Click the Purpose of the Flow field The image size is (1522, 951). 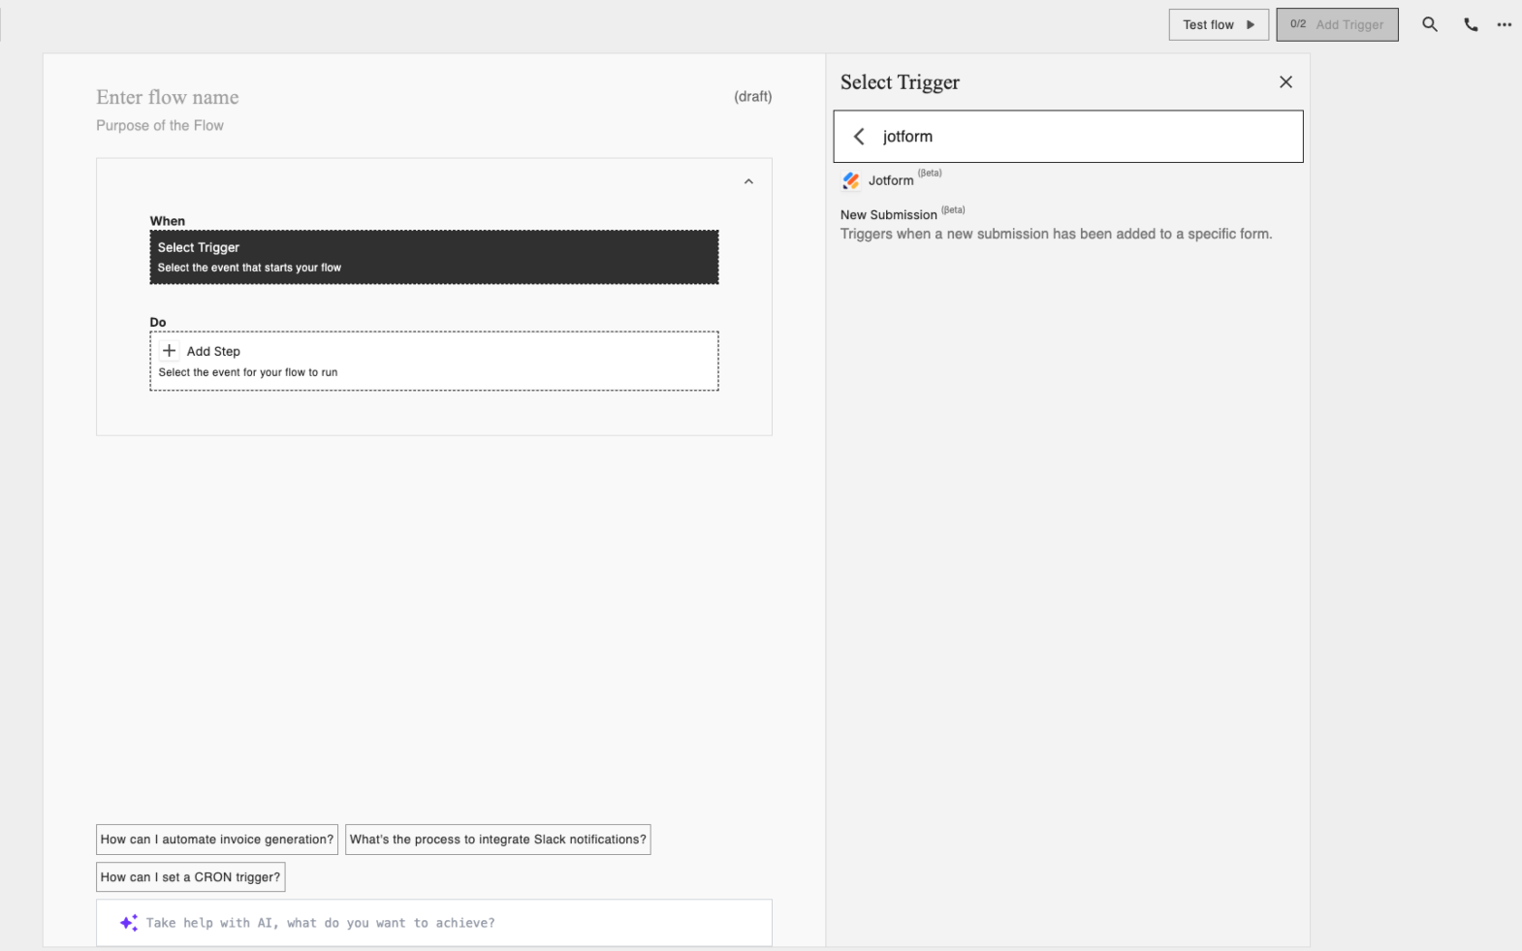(x=160, y=126)
